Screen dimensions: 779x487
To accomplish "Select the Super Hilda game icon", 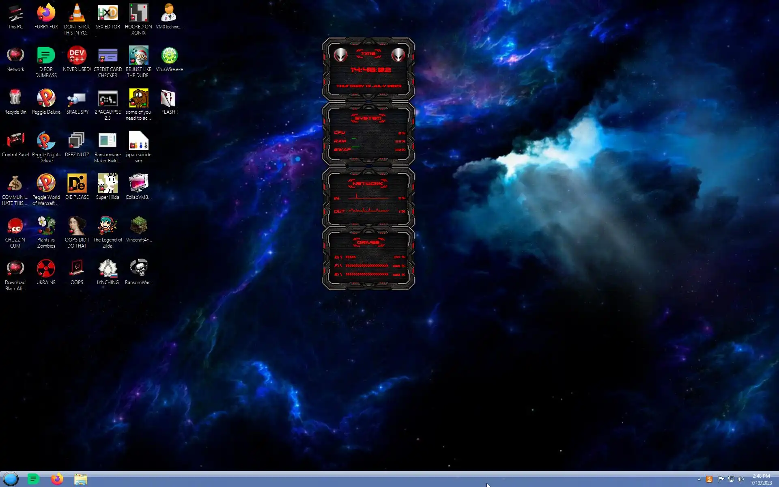I will coord(108,184).
